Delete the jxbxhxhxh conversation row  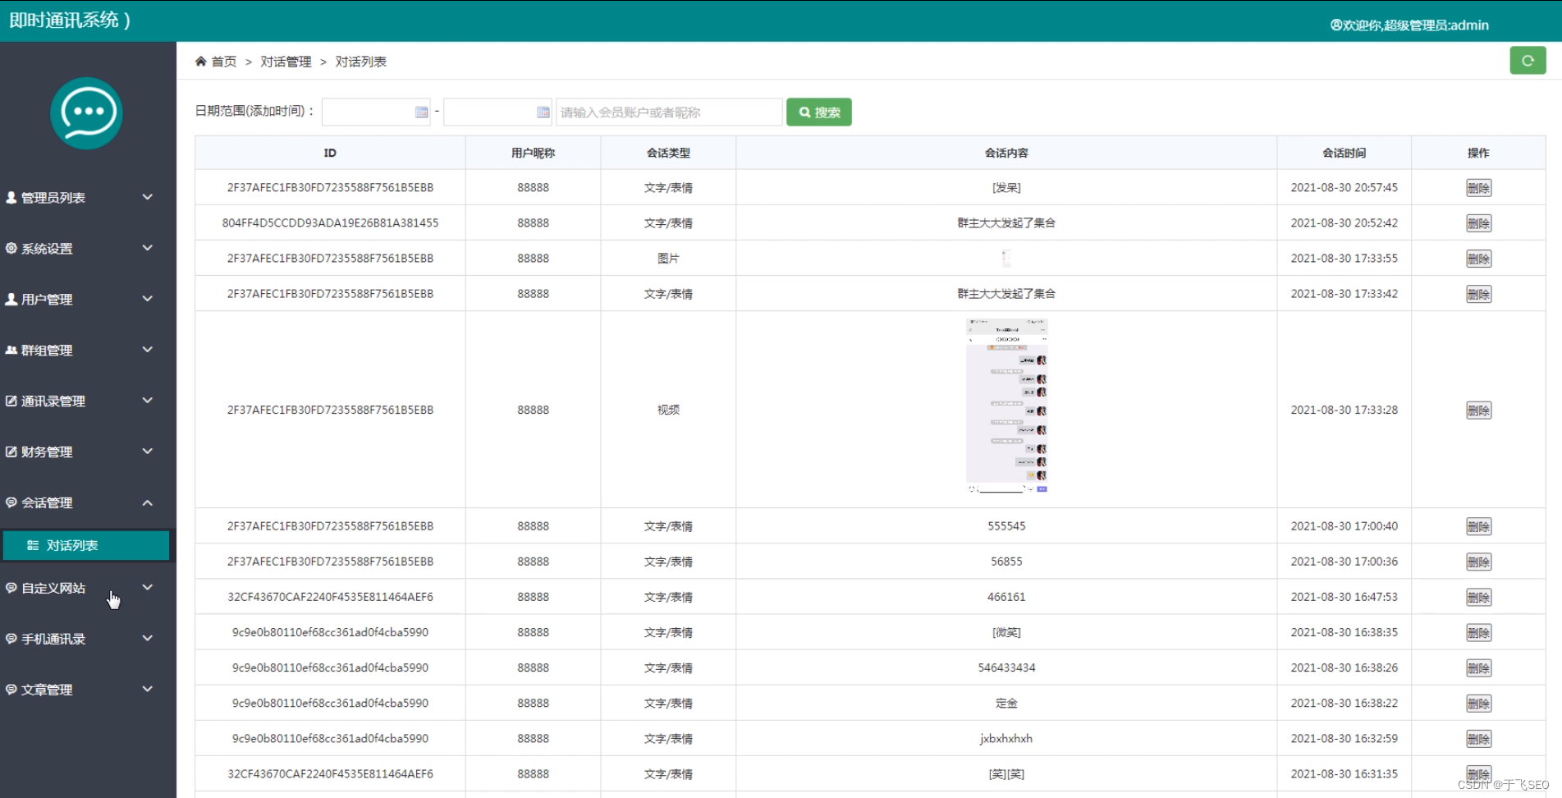click(x=1478, y=739)
